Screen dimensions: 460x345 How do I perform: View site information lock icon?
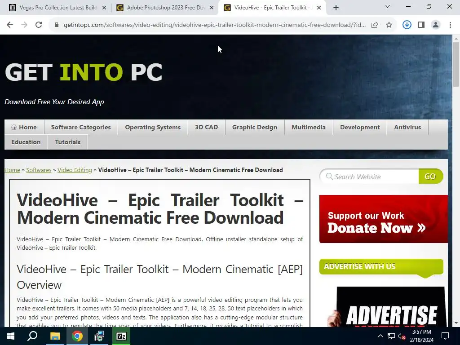57,25
